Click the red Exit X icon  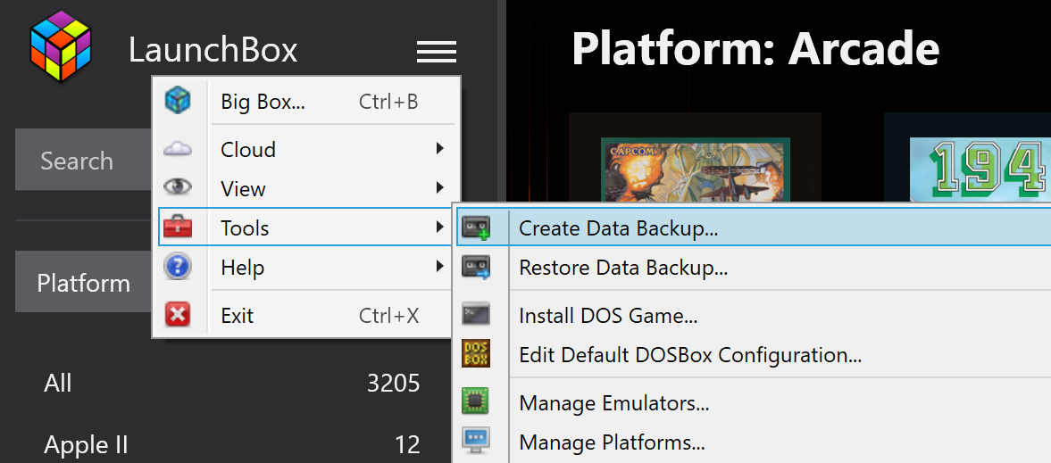click(178, 314)
